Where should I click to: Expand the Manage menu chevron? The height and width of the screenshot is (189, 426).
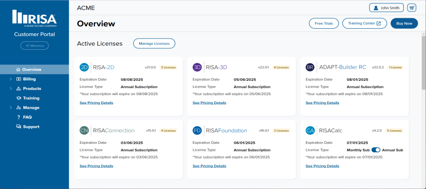(x=11, y=108)
